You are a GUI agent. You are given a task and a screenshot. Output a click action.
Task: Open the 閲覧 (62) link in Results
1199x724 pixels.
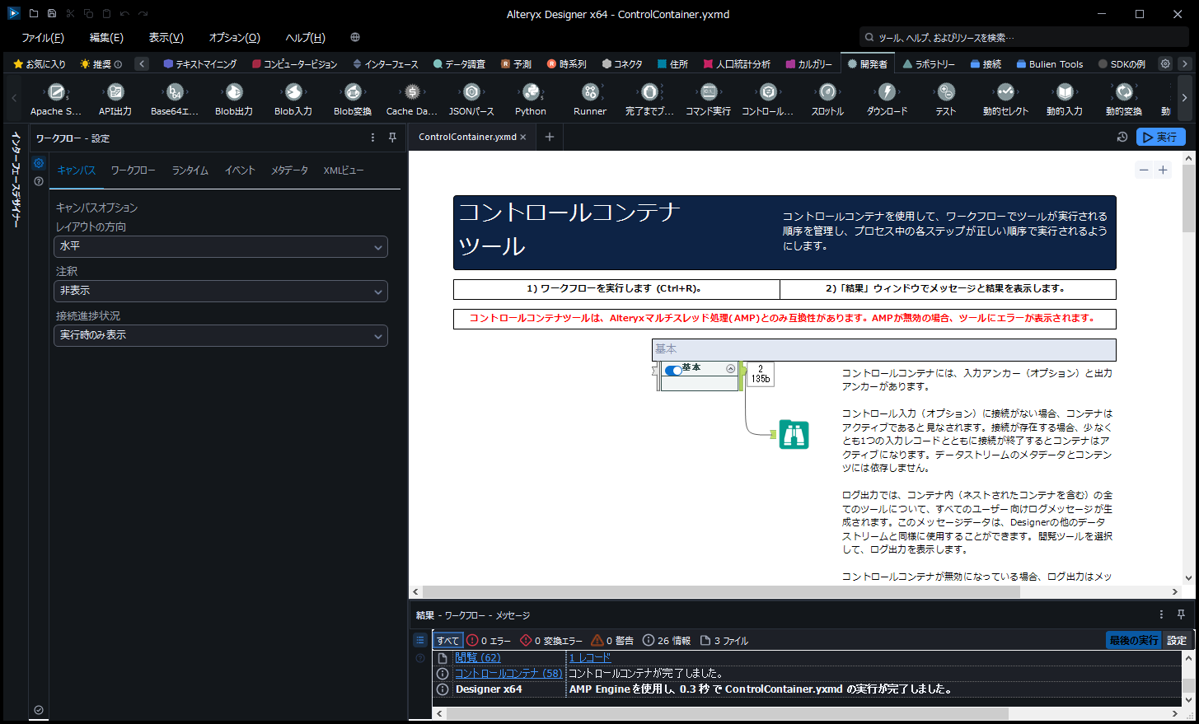478,657
